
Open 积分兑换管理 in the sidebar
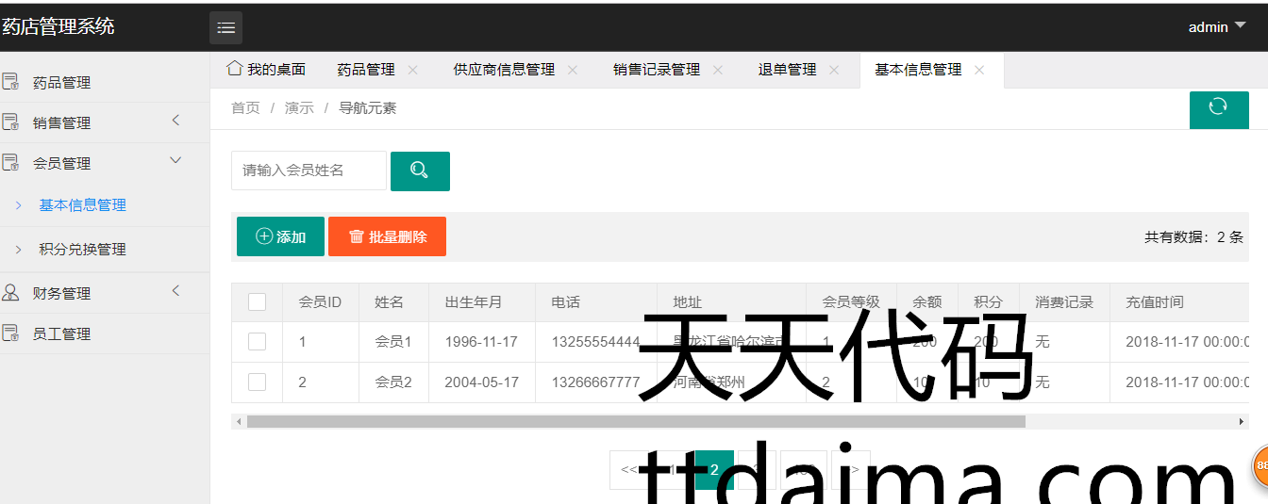tap(82, 250)
